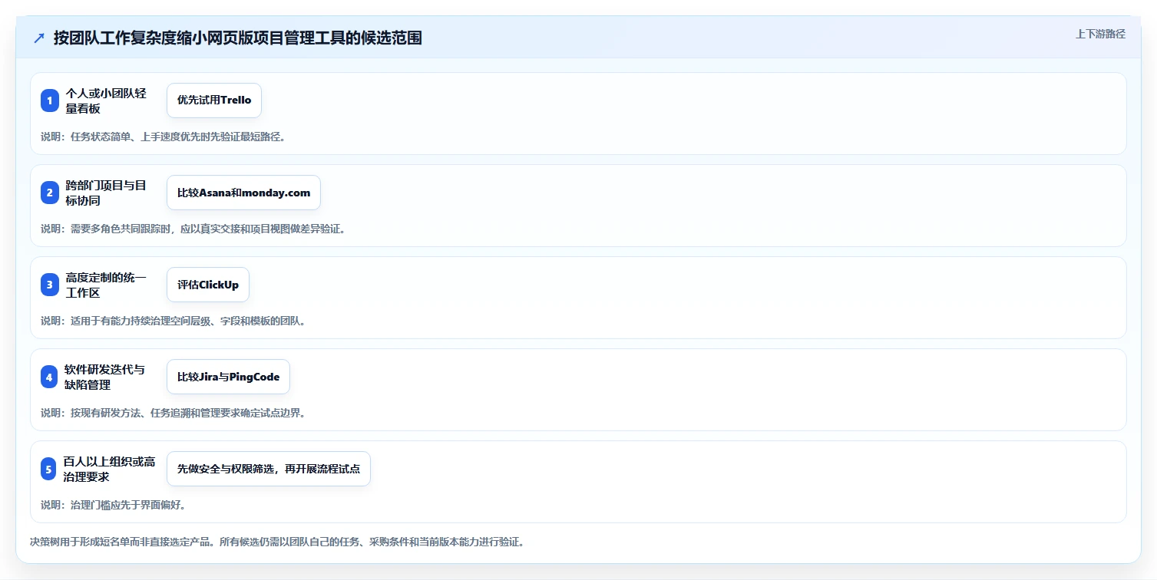Click the note about 研发方法、任务追溯
The height and width of the screenshot is (580, 1157).
point(173,413)
